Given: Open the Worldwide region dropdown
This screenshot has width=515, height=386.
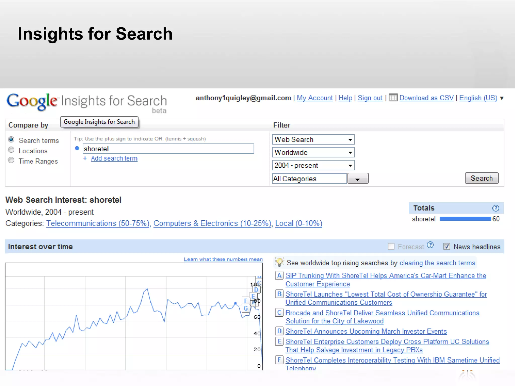Looking at the screenshot, I should (313, 152).
